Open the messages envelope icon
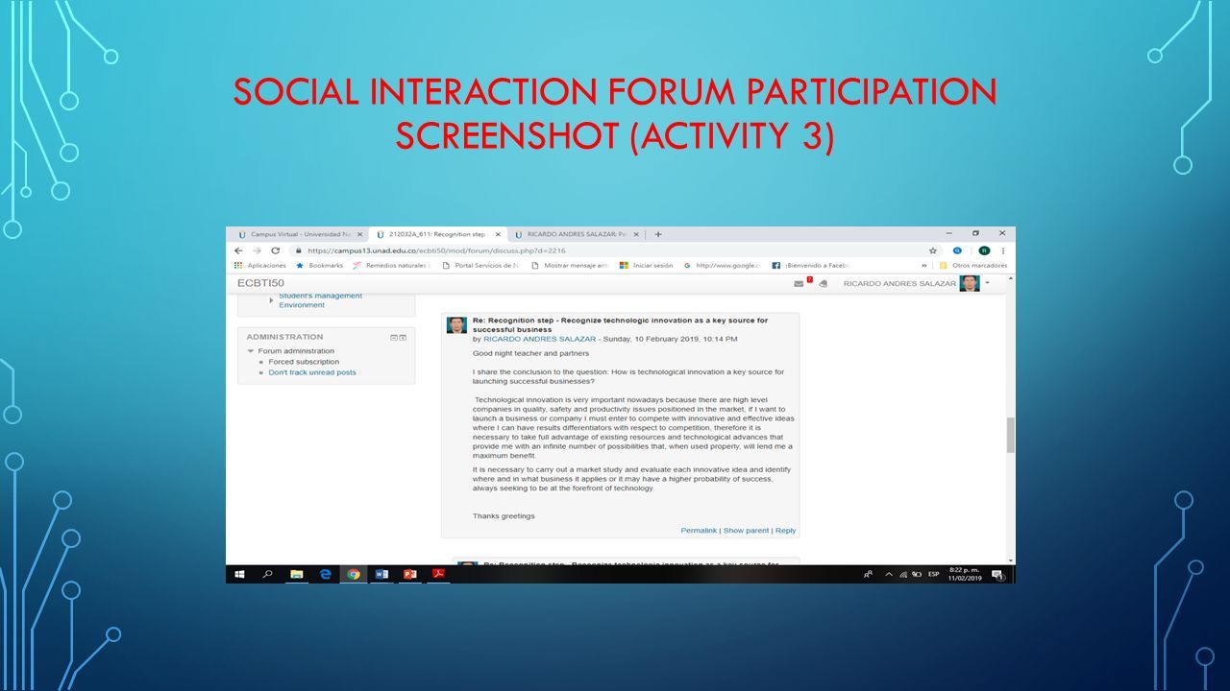 [x=799, y=284]
